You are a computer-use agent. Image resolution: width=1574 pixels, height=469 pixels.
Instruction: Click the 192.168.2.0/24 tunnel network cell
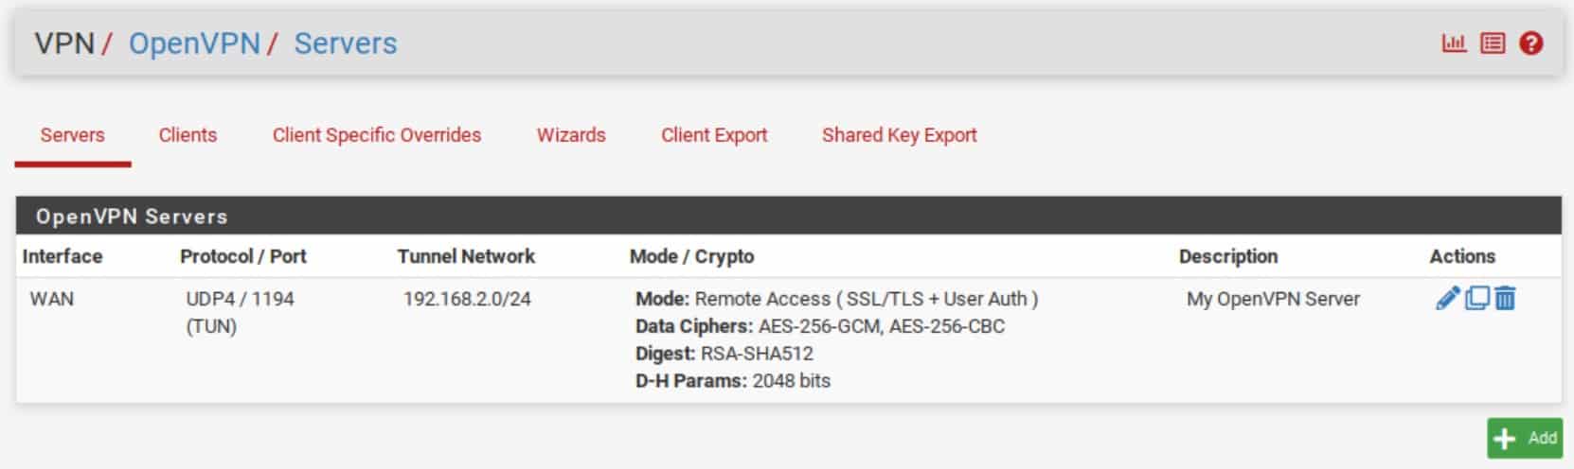467,299
